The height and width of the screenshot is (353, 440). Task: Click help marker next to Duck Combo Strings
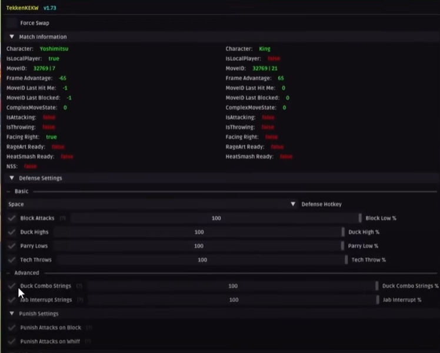click(79, 286)
